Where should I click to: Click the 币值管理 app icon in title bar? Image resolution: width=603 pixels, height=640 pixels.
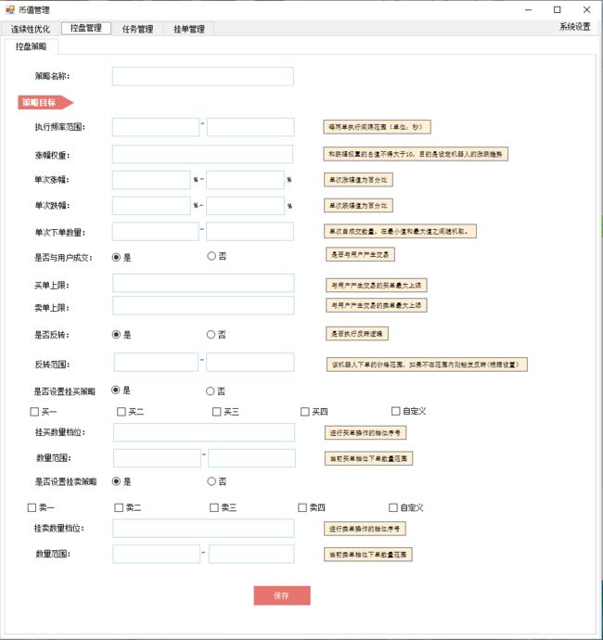point(10,9)
